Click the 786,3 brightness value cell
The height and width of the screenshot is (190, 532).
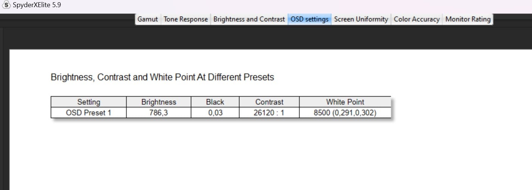[x=159, y=113]
